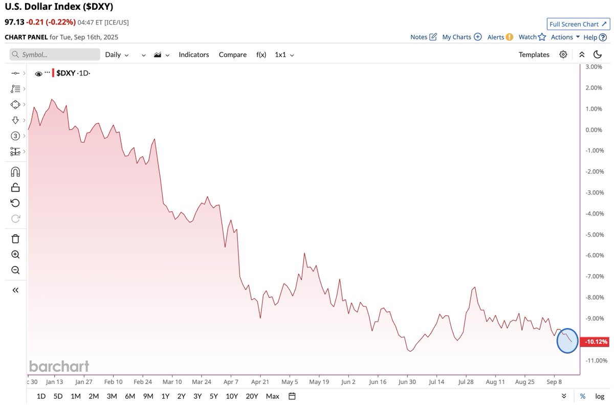This screenshot has height=406, width=614.
Task: Select the 5D range
Action: point(58,396)
